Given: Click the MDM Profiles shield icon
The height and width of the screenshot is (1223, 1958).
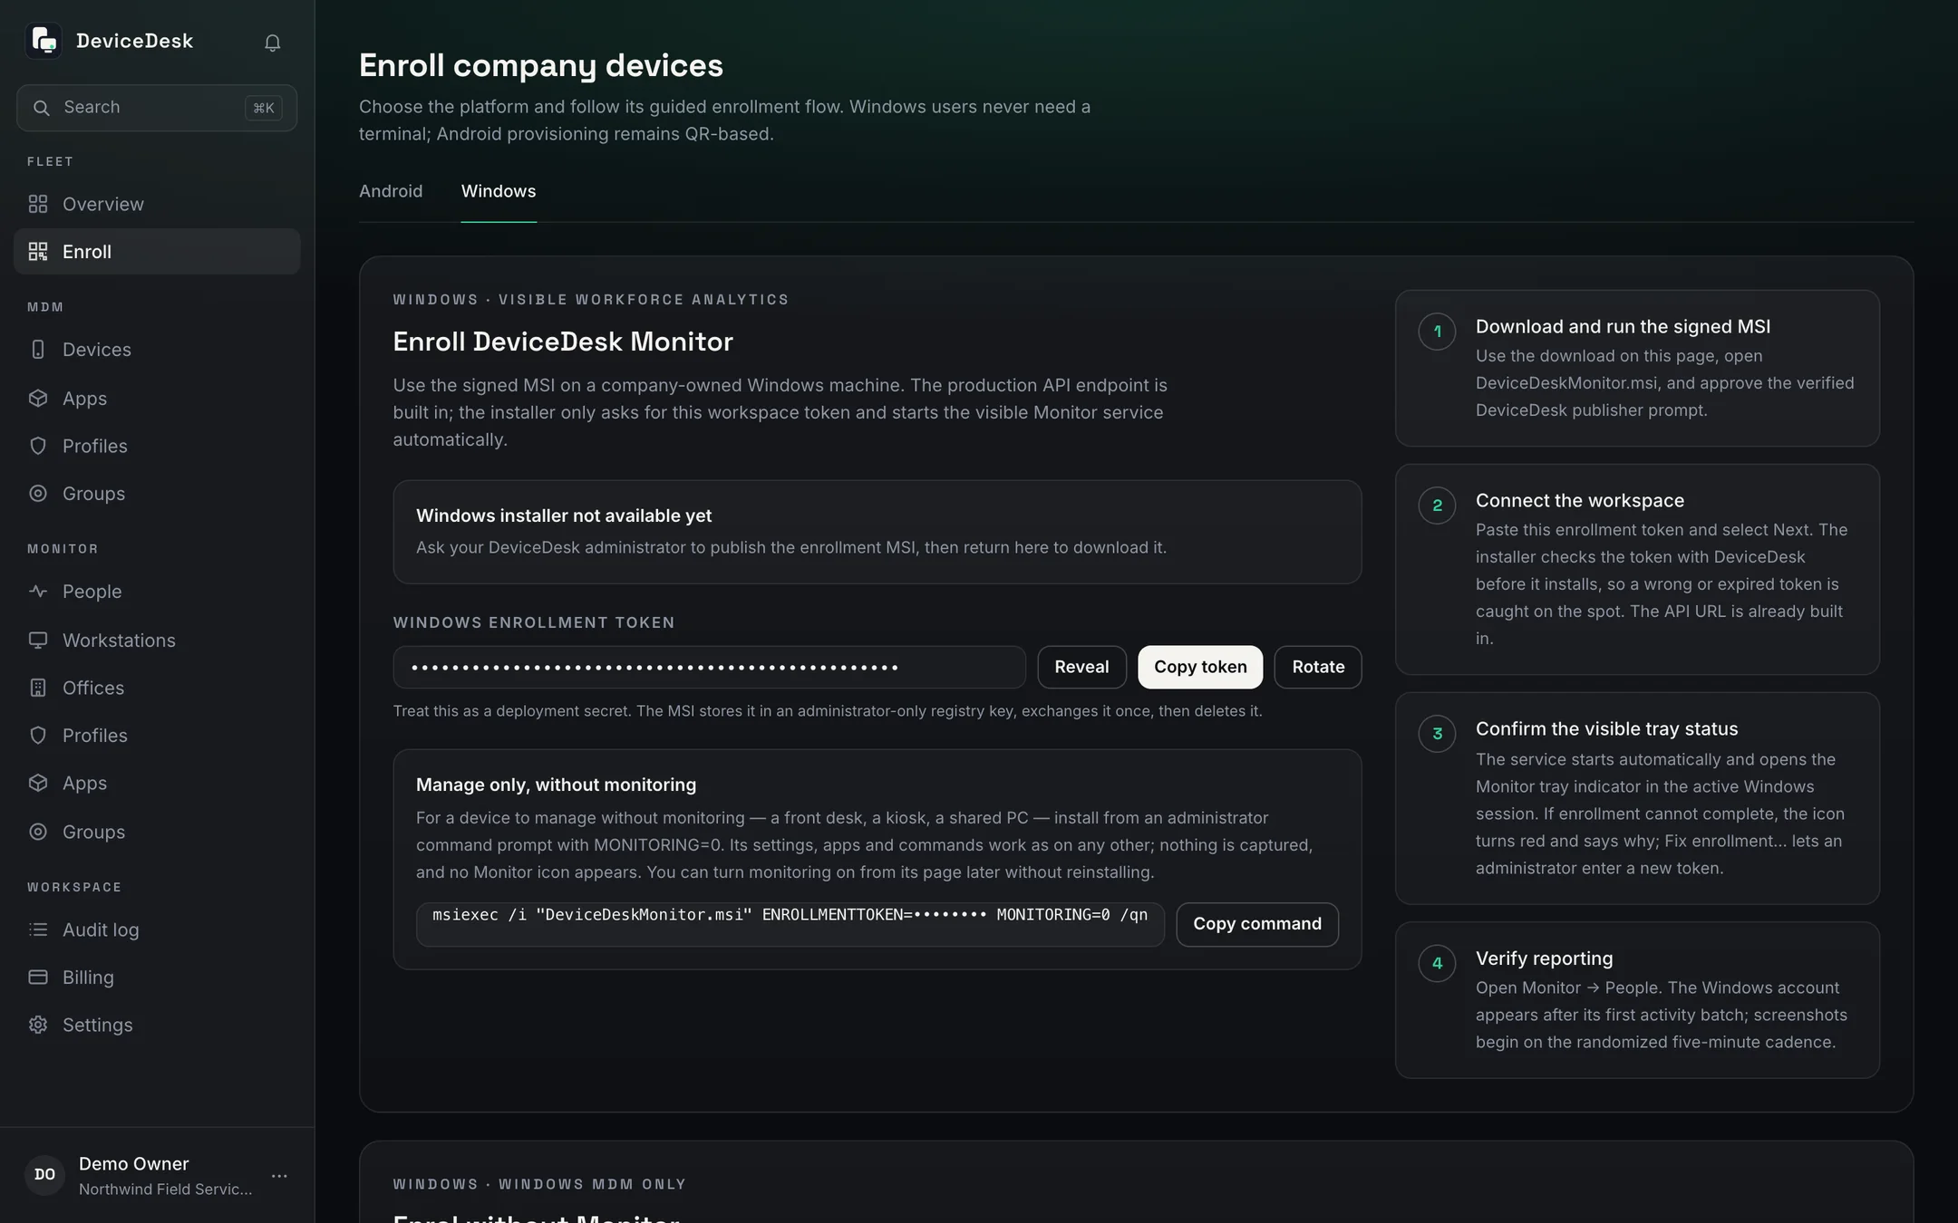Looking at the screenshot, I should [x=38, y=446].
